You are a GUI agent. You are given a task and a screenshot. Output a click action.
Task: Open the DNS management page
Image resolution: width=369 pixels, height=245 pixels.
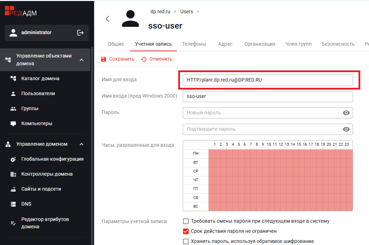point(26,204)
